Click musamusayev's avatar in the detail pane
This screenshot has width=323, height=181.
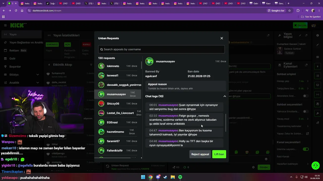coord(149,61)
